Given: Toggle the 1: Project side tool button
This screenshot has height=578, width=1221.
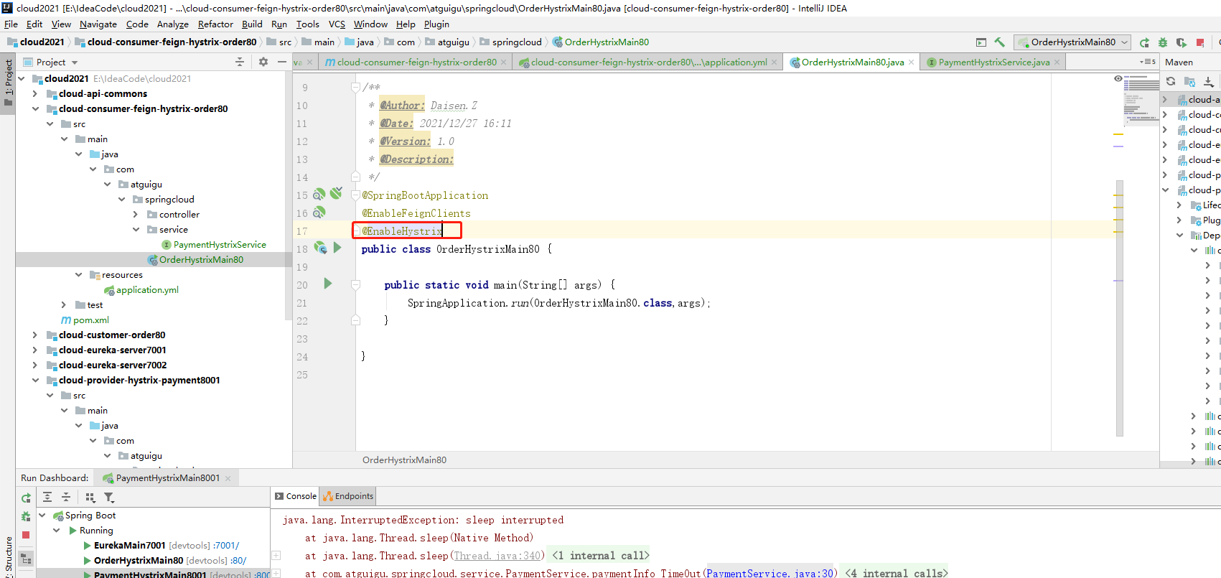Looking at the screenshot, I should [x=8, y=83].
